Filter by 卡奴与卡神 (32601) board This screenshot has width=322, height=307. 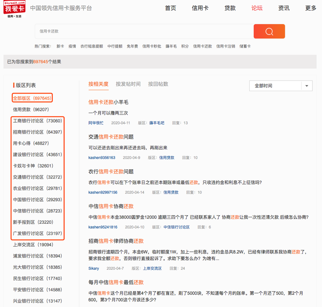pos(33,166)
